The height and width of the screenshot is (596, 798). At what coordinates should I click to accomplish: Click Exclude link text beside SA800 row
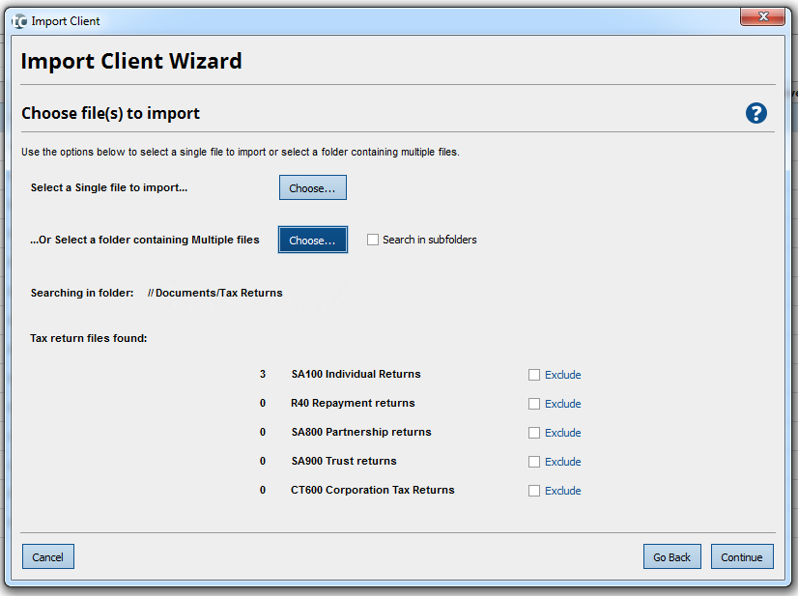point(563,433)
